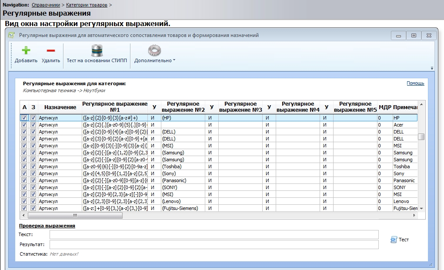444x270 pixels.
Task: Click the Текст input field
Action: tap(214, 234)
